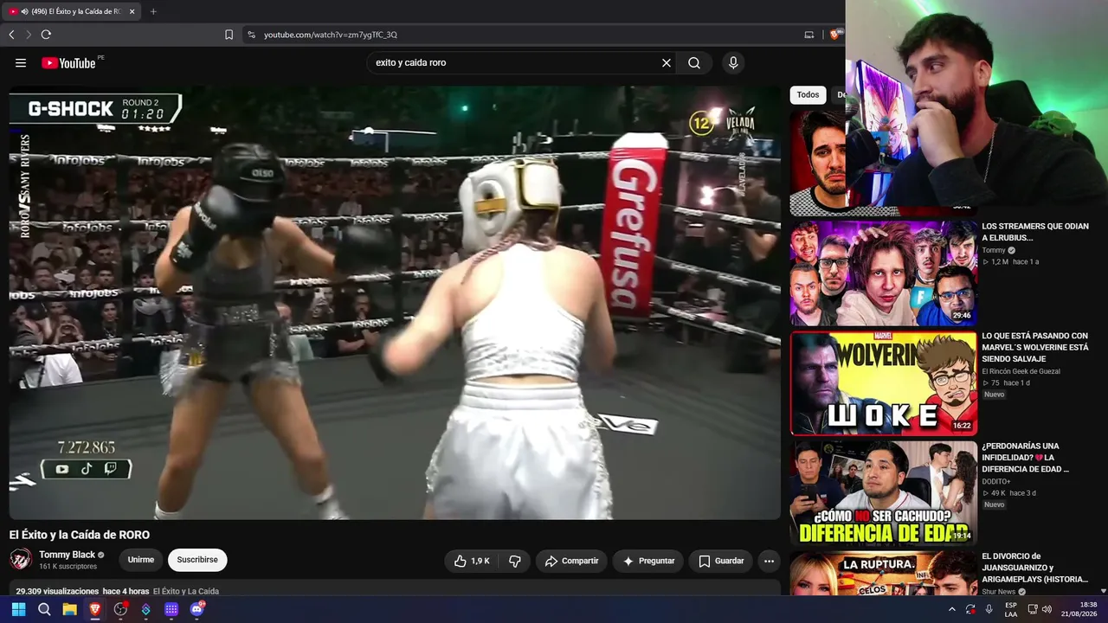The width and height of the screenshot is (1108, 623).
Task: Open the Wolverine WOKE video thumbnail
Action: pyautogui.click(x=884, y=383)
